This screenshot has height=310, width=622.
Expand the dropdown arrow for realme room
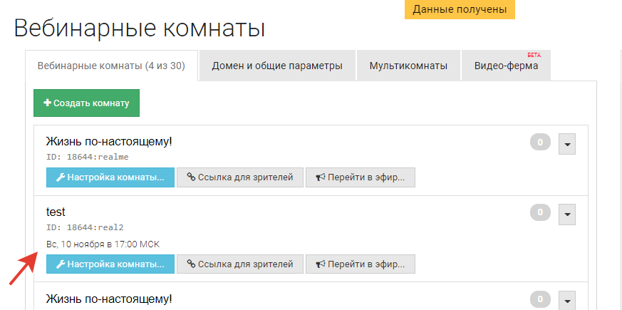point(567,143)
